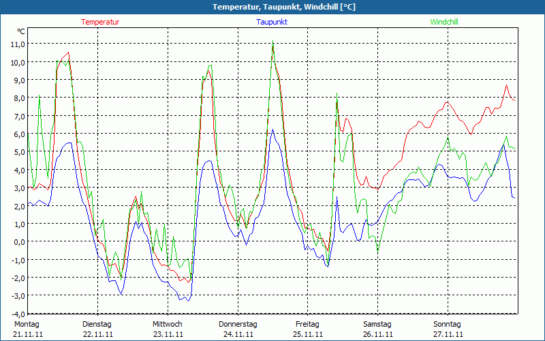Click the 22.11.11 date label

(x=98, y=334)
